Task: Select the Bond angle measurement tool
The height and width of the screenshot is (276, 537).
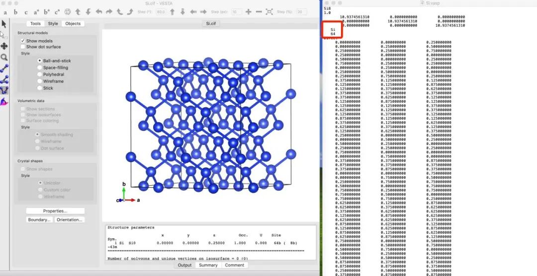Action: pyautogui.click(x=4, y=79)
